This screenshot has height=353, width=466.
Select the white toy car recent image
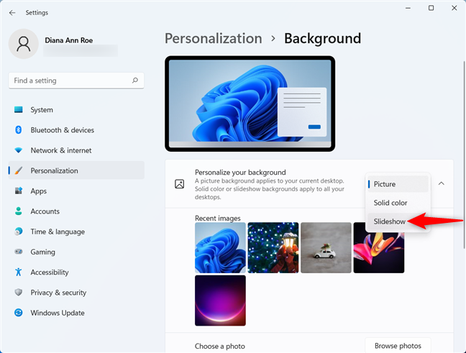[x=326, y=247]
